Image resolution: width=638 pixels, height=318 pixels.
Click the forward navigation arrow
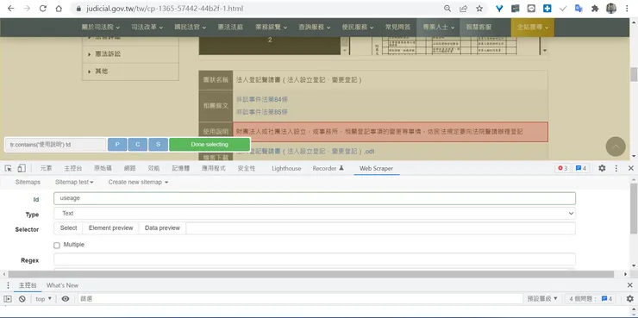[x=27, y=9]
